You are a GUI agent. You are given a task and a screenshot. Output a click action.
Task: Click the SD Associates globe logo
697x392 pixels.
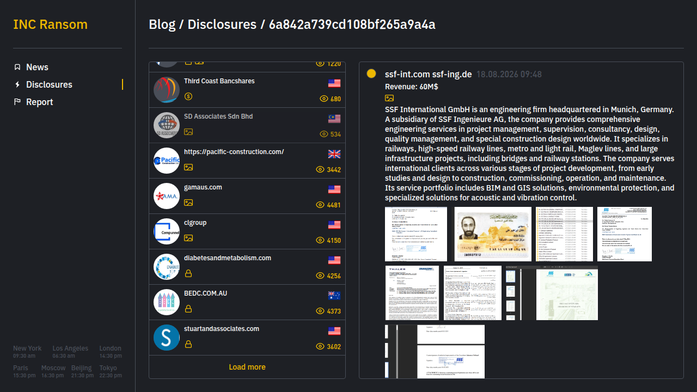pyautogui.click(x=167, y=125)
